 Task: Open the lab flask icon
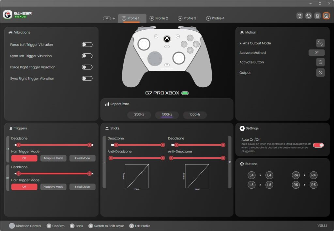317,16
